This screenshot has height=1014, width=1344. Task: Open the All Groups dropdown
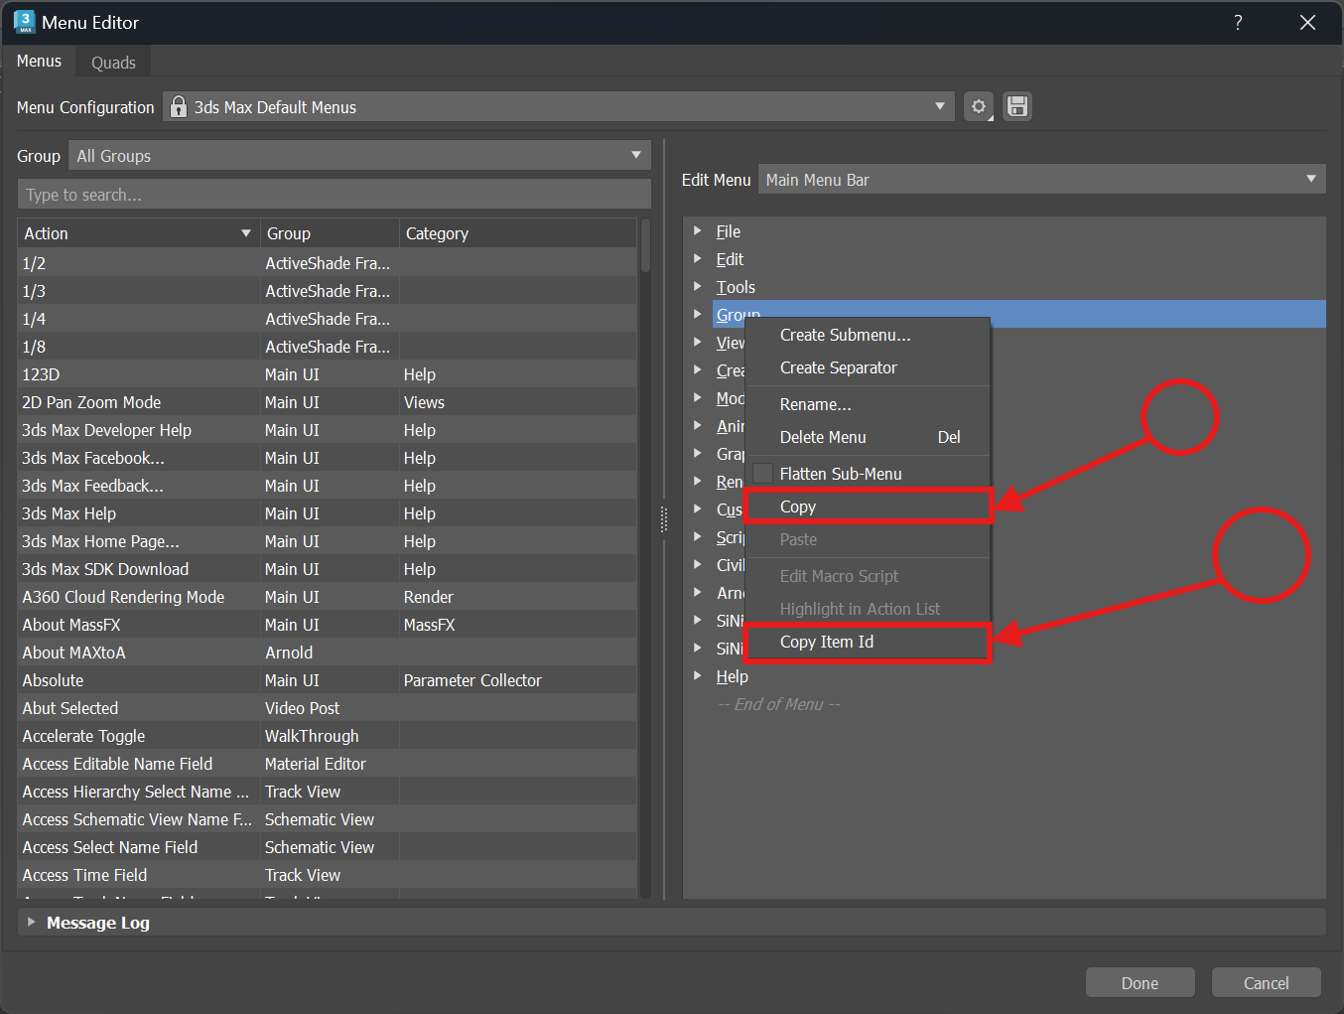click(359, 155)
